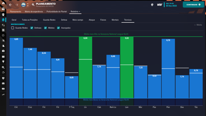Open the FM globe icon near date
This screenshot has height=116, width=206.
tap(152, 5)
